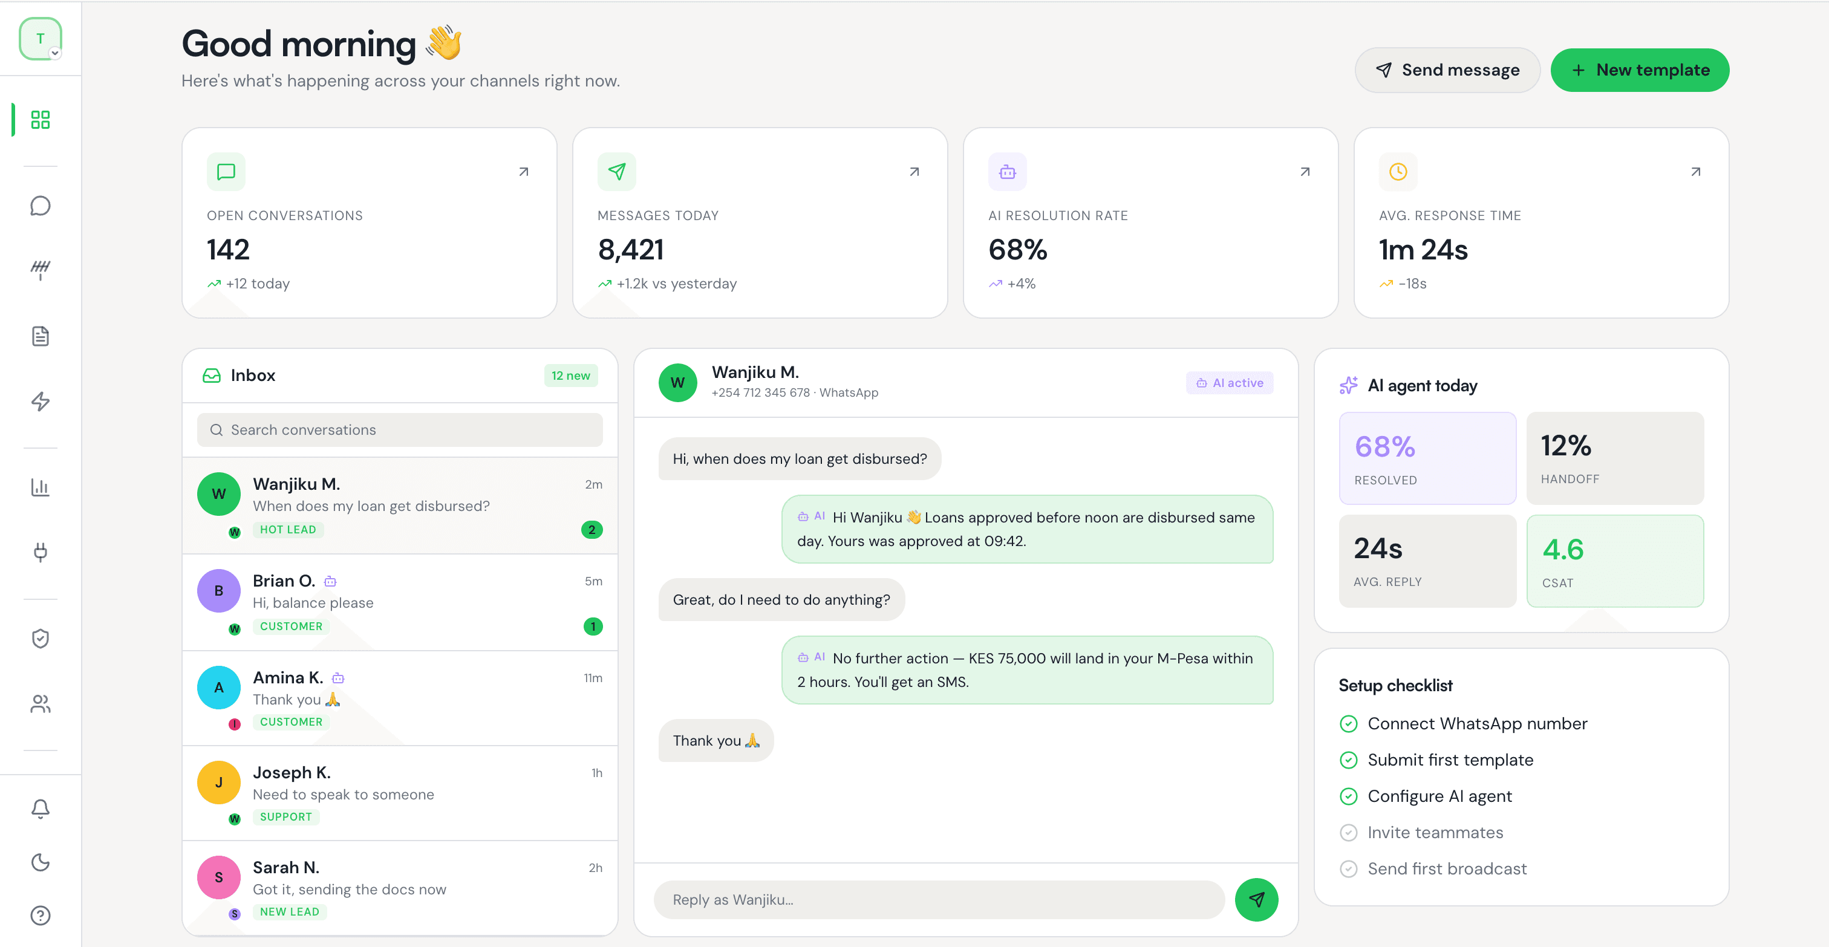The height and width of the screenshot is (947, 1829).
Task: Open the help question mark icon
Action: [x=41, y=916]
